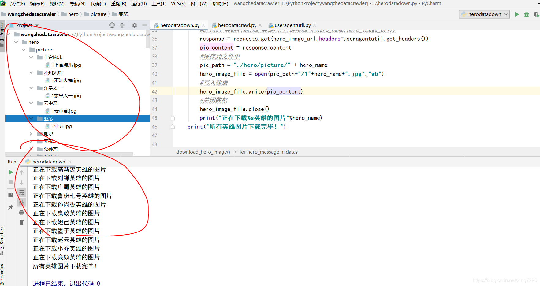This screenshot has width=540, height=286.
Task: Switch to the useragentutil.py editor tab
Action: tap(292, 25)
